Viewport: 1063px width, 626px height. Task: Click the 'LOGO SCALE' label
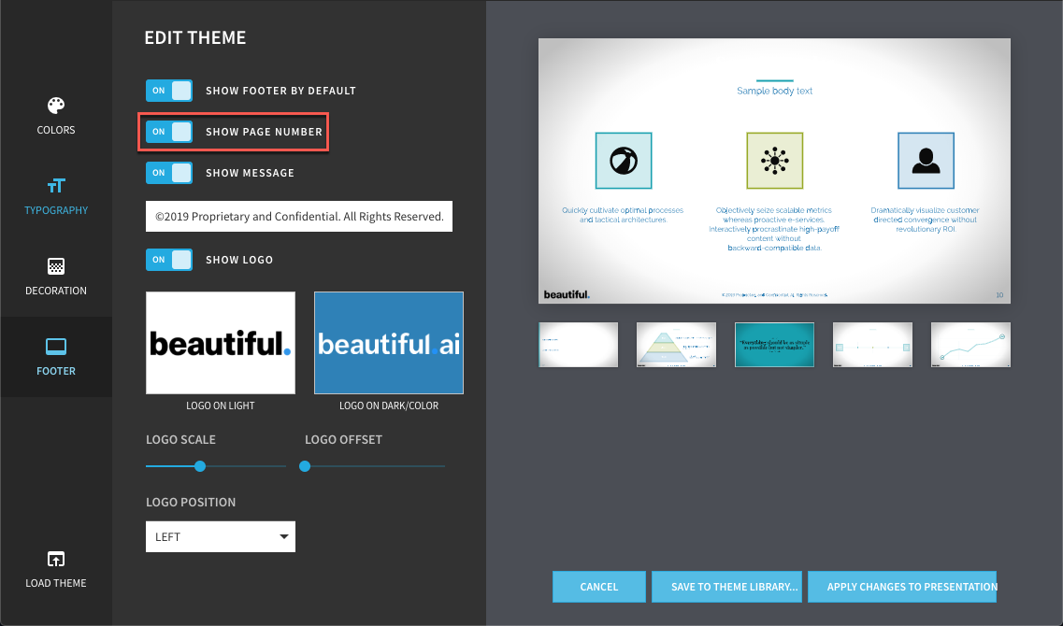(181, 440)
